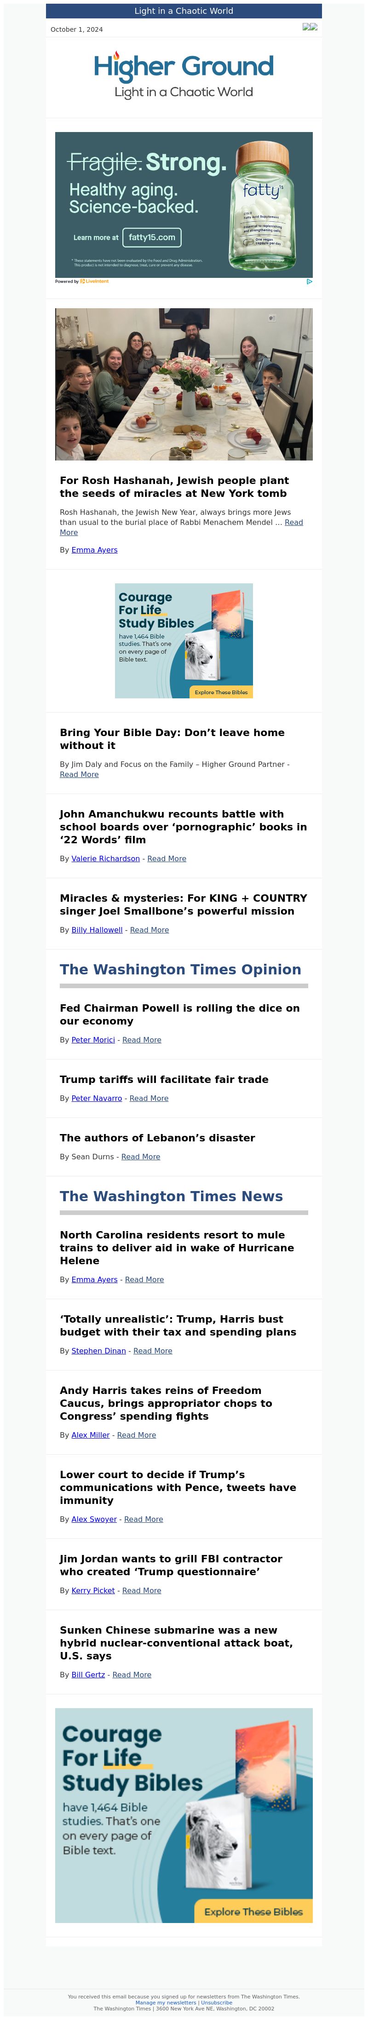Read More on Sunken Chinese submarine story
The image size is (368, 2021).
coord(132,1674)
